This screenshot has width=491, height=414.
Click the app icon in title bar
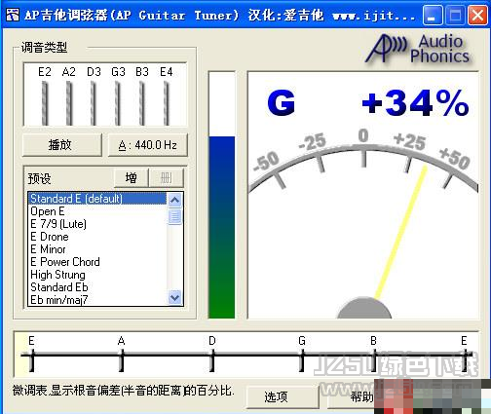point(13,15)
